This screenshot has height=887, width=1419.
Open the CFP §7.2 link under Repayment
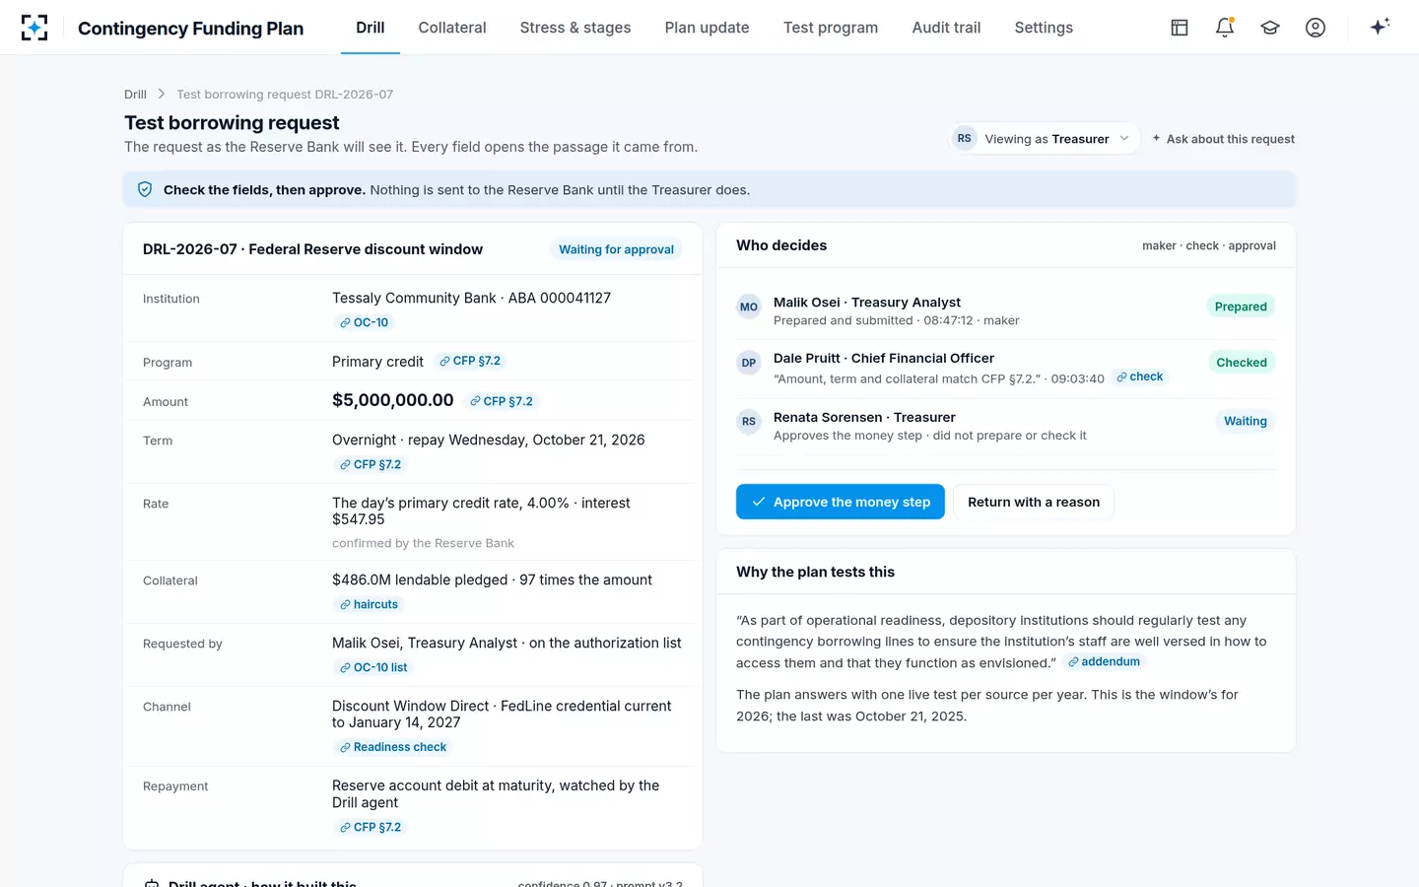pyautogui.click(x=370, y=827)
